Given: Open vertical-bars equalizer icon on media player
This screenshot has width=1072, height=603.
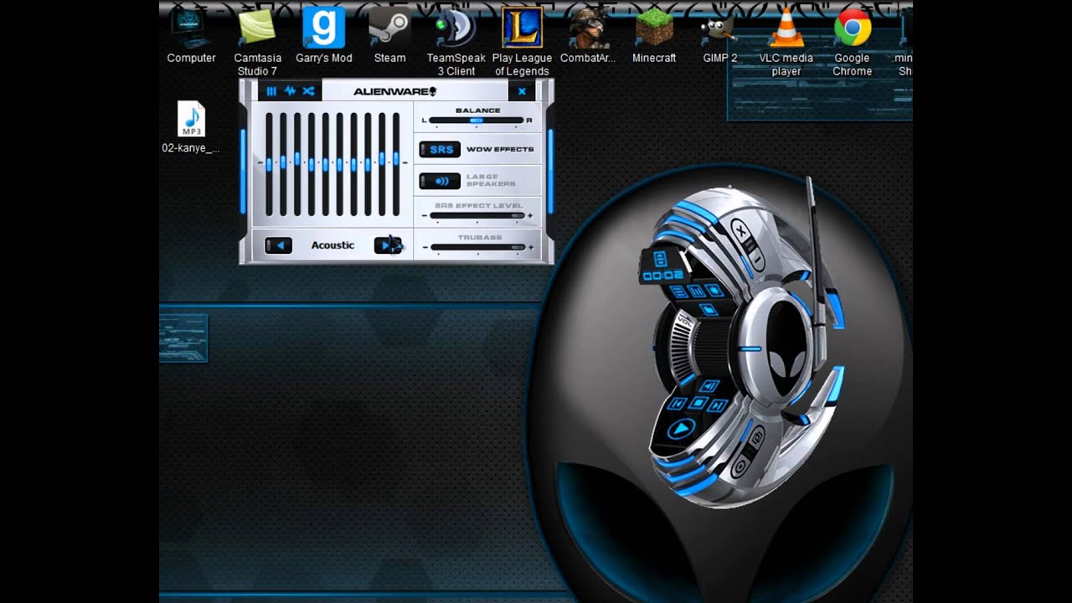Looking at the screenshot, I should pos(697,291).
